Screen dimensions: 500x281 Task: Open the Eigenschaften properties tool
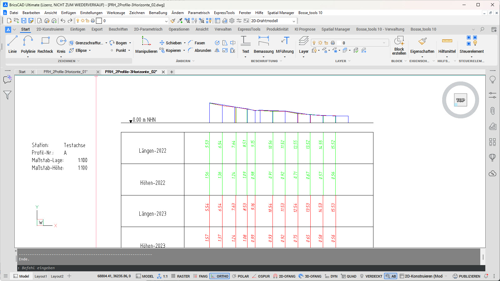click(x=422, y=45)
